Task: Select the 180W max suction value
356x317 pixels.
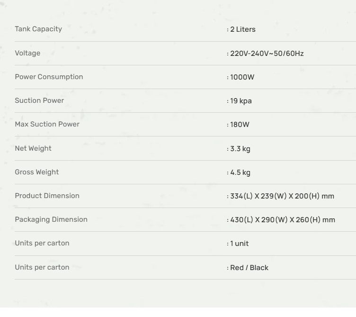Action: click(x=240, y=125)
